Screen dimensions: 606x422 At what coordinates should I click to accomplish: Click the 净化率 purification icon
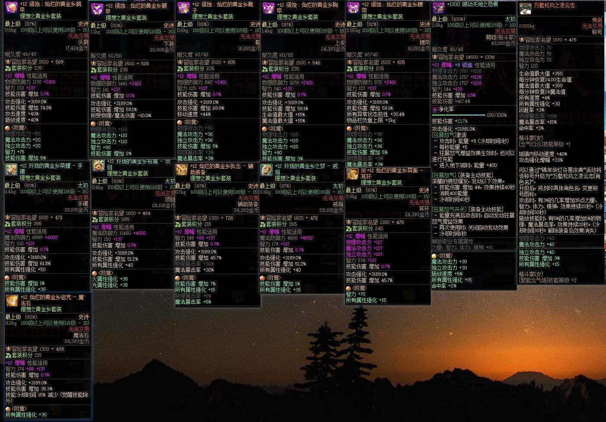(435, 109)
